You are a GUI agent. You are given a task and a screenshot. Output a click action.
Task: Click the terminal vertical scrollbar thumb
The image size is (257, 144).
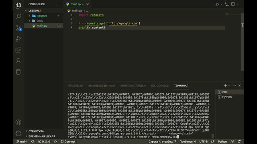[212, 136]
